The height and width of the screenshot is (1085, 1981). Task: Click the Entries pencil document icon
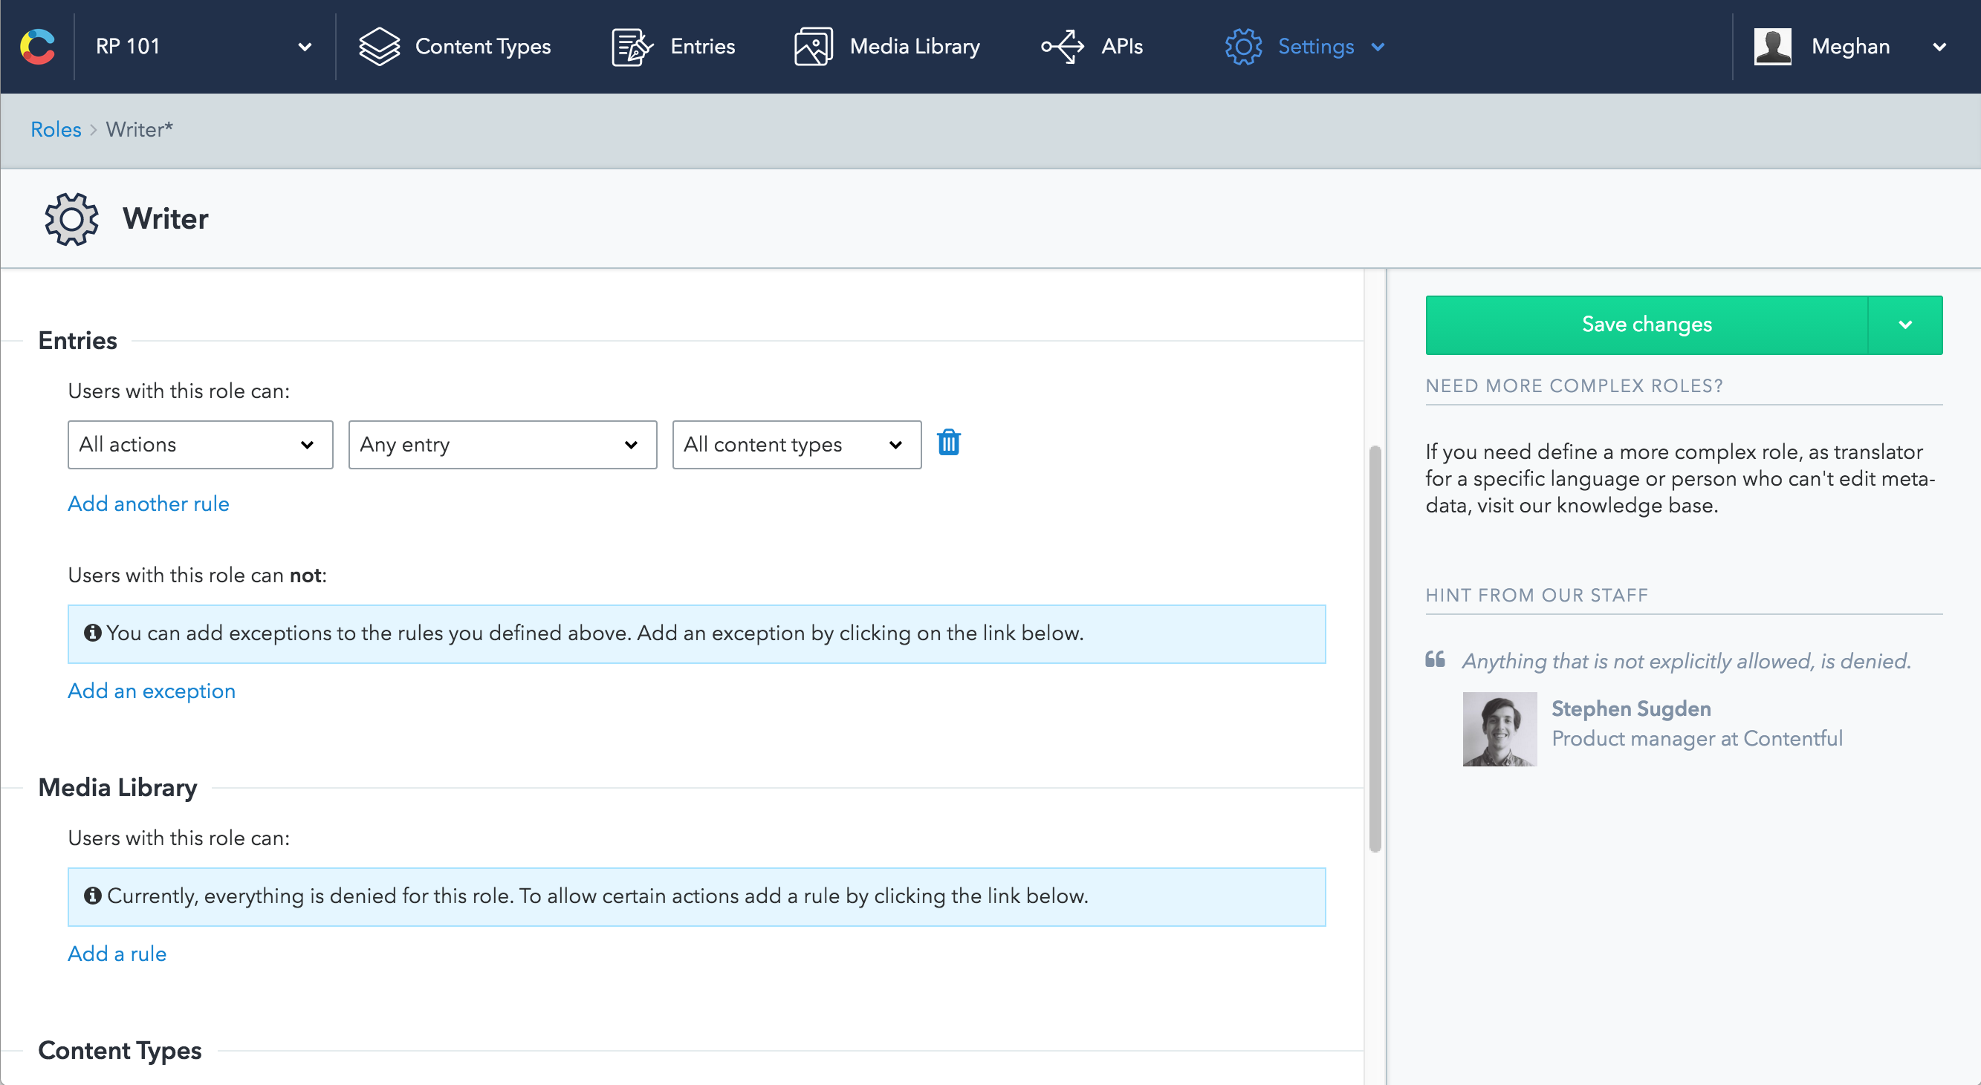coord(632,47)
